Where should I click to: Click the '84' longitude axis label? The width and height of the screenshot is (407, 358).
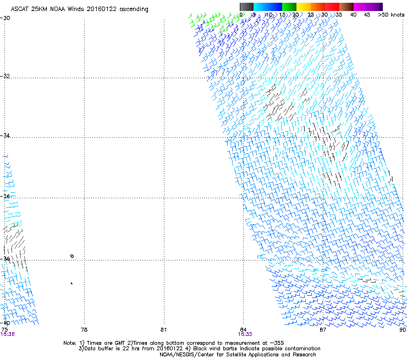(x=243, y=330)
